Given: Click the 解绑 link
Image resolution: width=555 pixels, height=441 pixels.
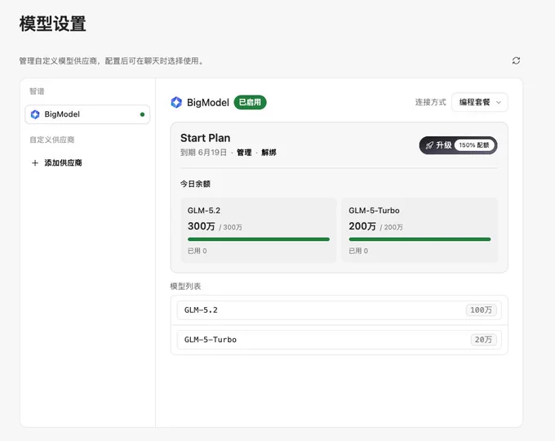Looking at the screenshot, I should 269,153.
